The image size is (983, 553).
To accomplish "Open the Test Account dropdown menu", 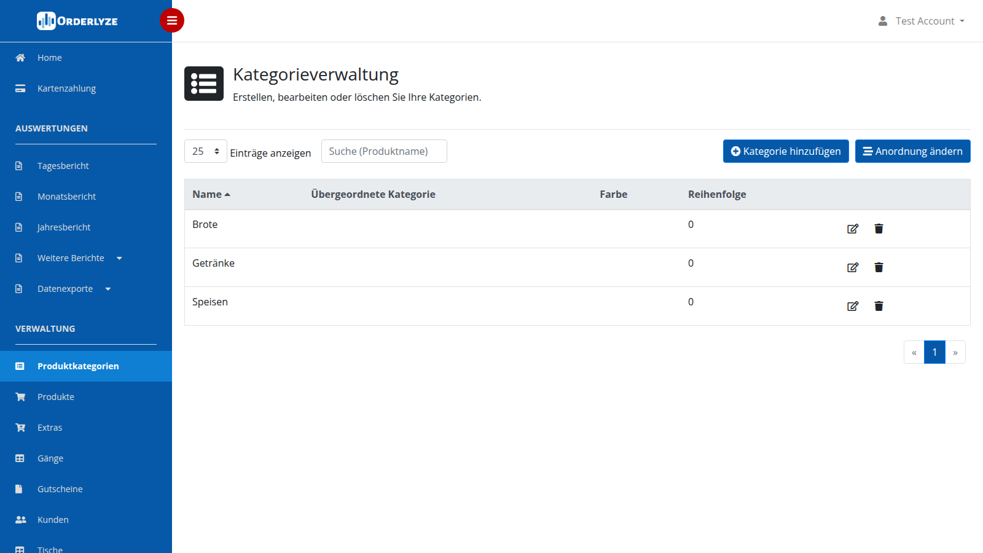I will (922, 21).
